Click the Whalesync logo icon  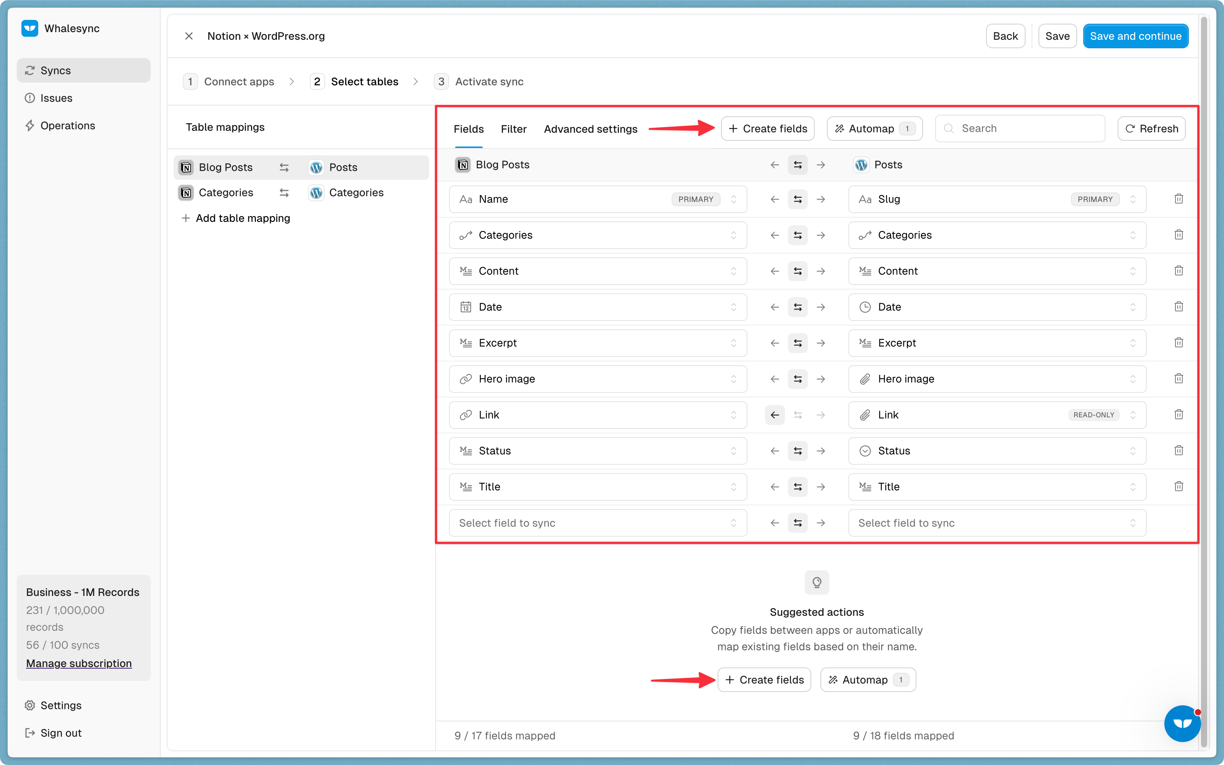pyautogui.click(x=30, y=28)
